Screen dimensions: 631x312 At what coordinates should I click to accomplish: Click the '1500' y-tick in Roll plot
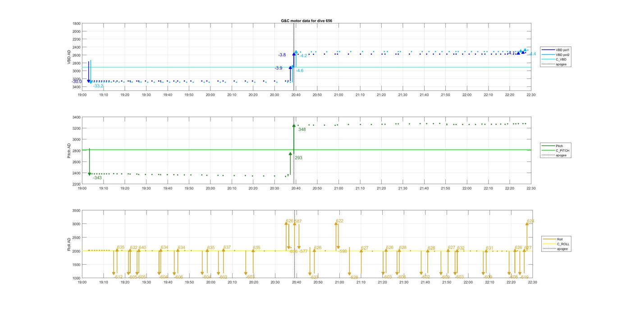(76, 265)
